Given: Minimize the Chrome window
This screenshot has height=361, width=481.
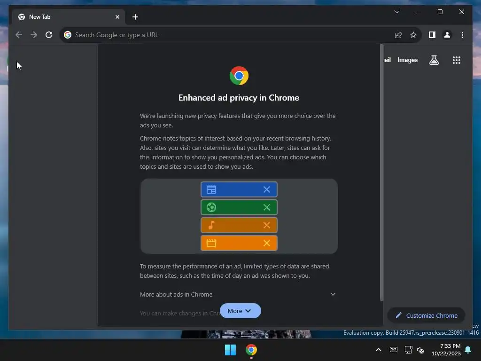Looking at the screenshot, I should tap(419, 12).
